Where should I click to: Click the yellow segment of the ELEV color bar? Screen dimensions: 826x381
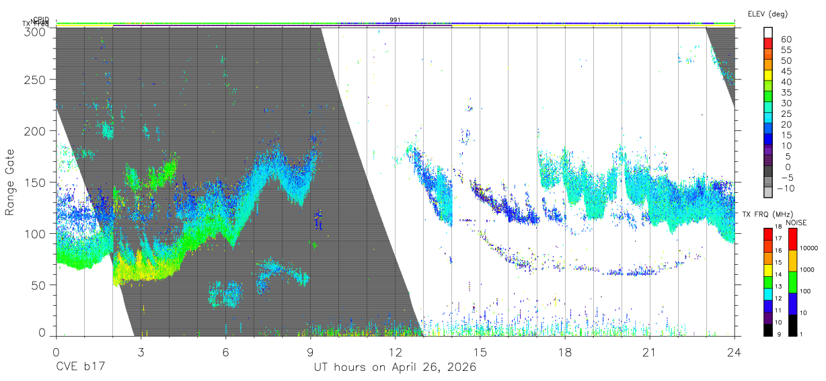(768, 76)
